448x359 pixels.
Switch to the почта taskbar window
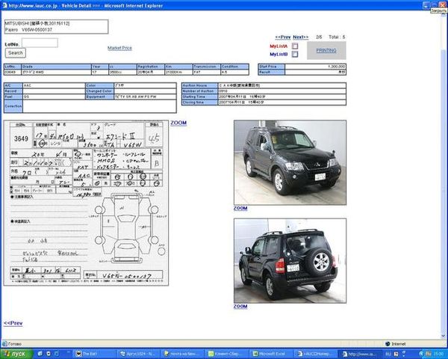[x=183, y=354]
